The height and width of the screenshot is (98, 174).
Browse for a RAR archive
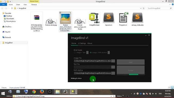pos(113,73)
